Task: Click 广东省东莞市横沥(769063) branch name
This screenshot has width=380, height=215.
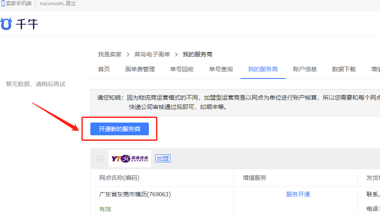Action: click(x=135, y=194)
